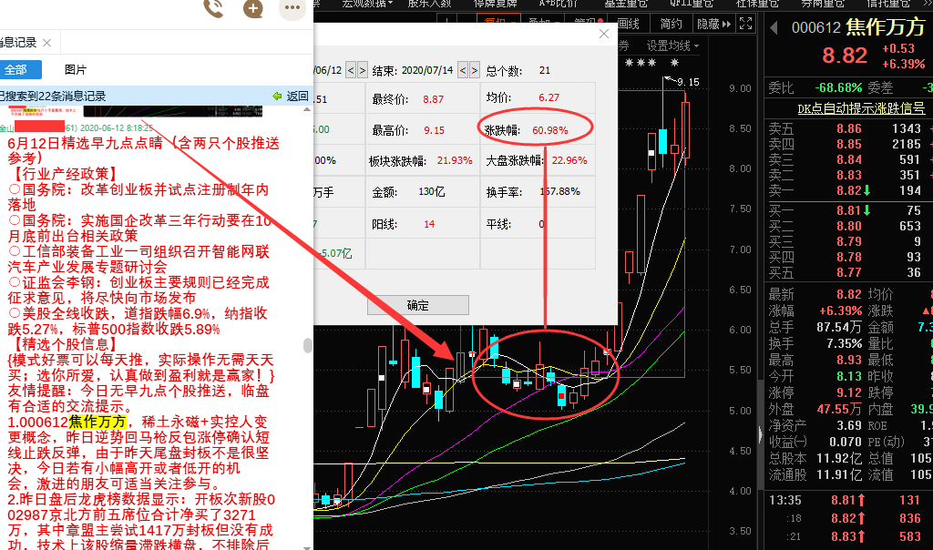This screenshot has width=933, height=550.
Task: Click the 总股本 value 11.92亿
Action: point(839,458)
